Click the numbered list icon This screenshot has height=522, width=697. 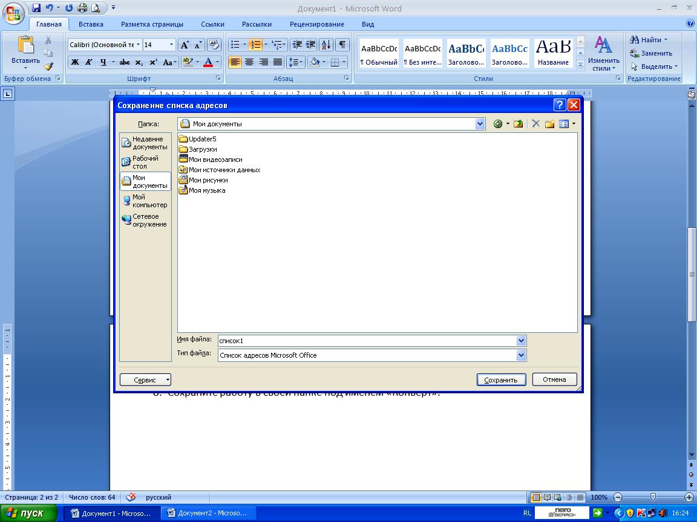(255, 45)
